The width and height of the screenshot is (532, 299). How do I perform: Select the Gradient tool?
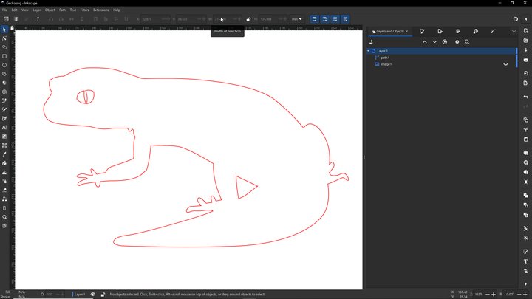point(4,137)
